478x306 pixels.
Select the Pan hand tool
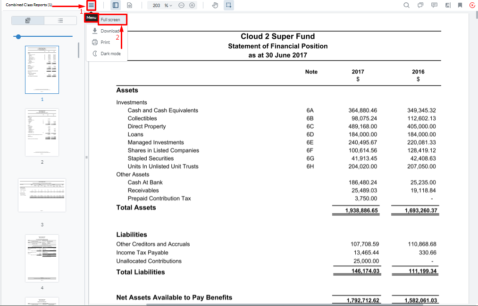(215, 5)
